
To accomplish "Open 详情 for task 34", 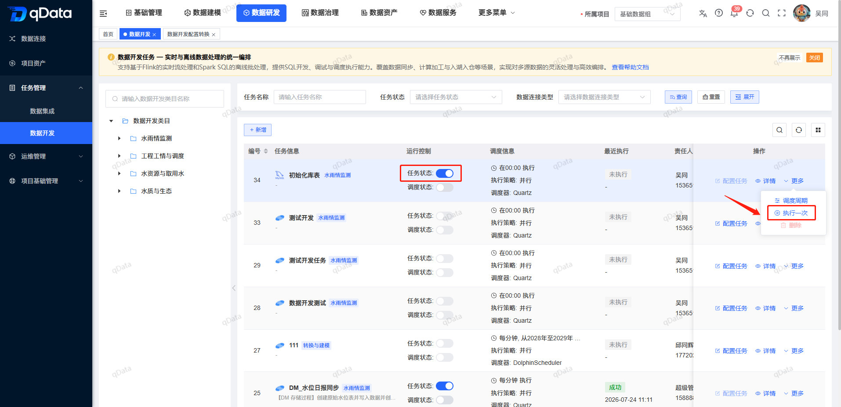I will (765, 181).
